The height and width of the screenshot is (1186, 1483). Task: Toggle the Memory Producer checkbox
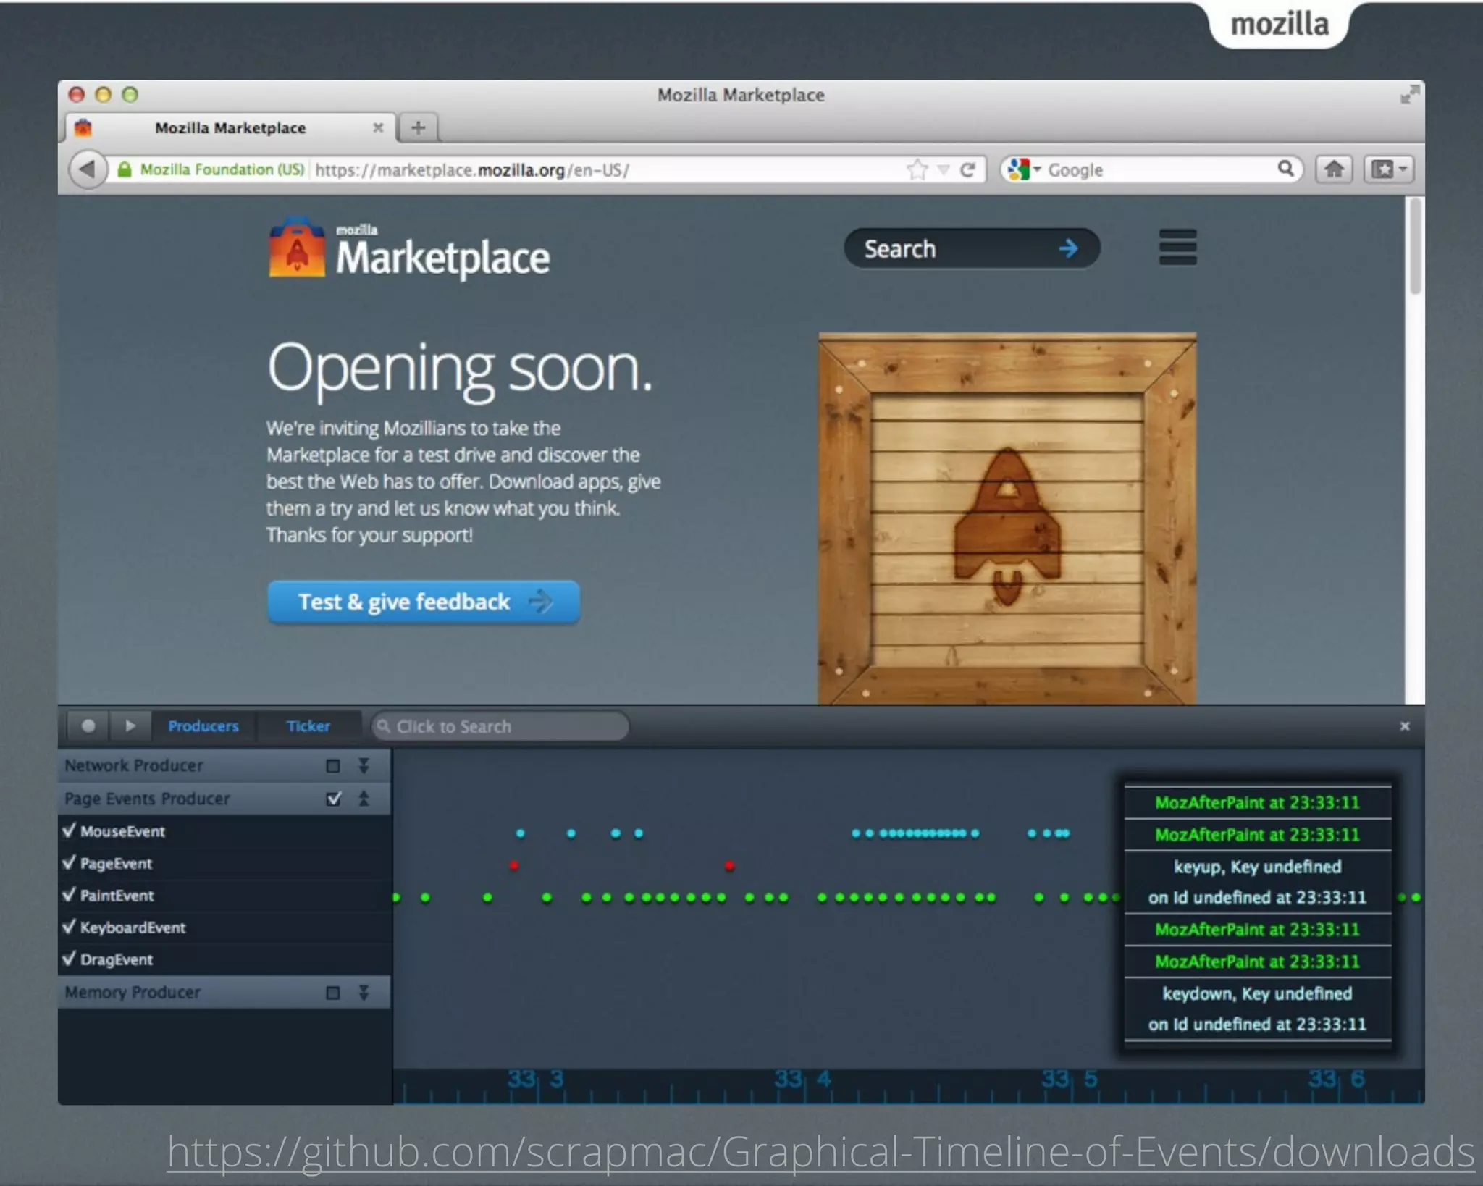(x=333, y=993)
